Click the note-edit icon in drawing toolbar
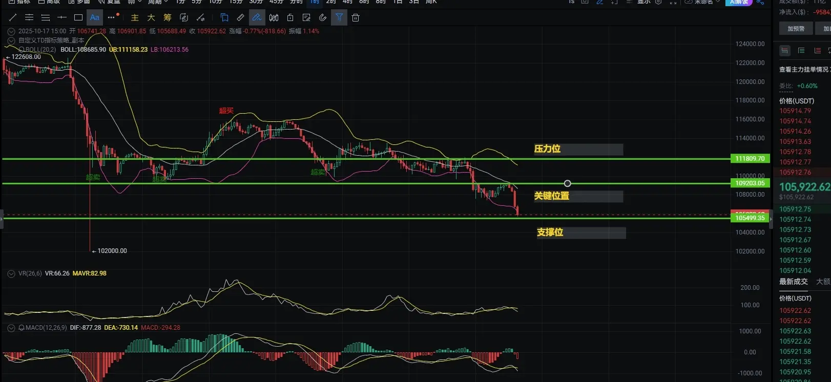 click(306, 17)
